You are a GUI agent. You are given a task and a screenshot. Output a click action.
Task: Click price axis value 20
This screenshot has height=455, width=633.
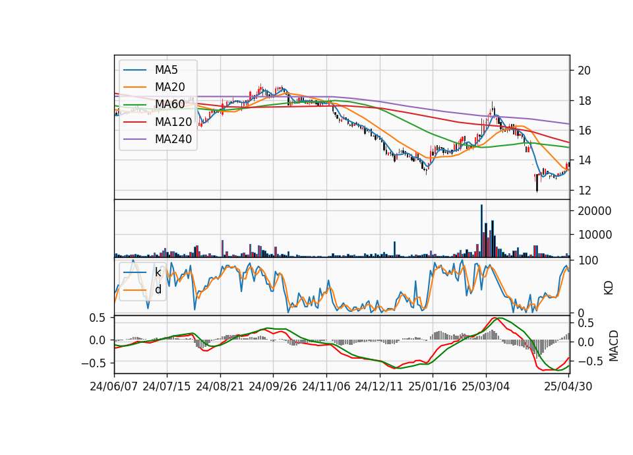(x=584, y=71)
